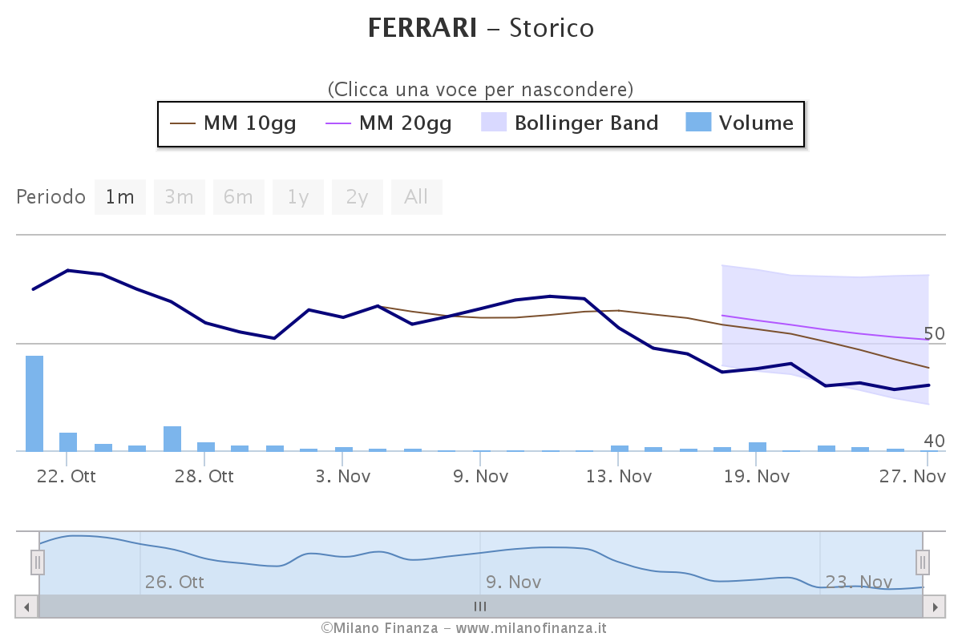
Task: Click the tallest volume bar on 21 Ott
Action: tap(34, 403)
